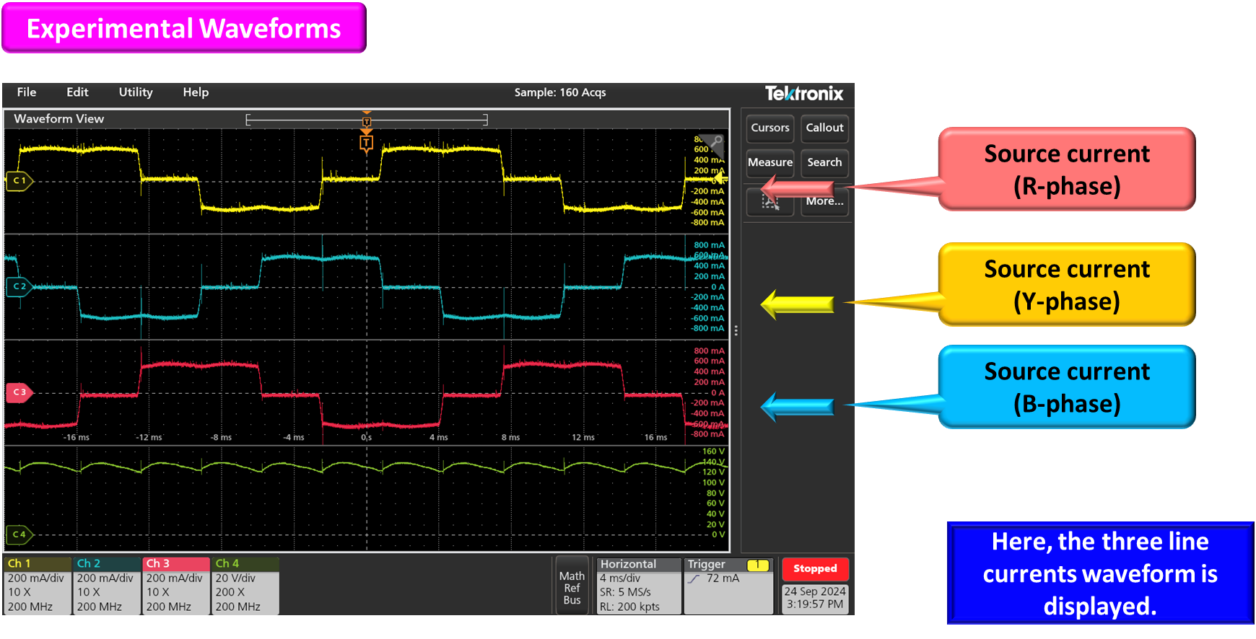
Task: Click the C1 channel handle on the waveform
Action: [19, 180]
